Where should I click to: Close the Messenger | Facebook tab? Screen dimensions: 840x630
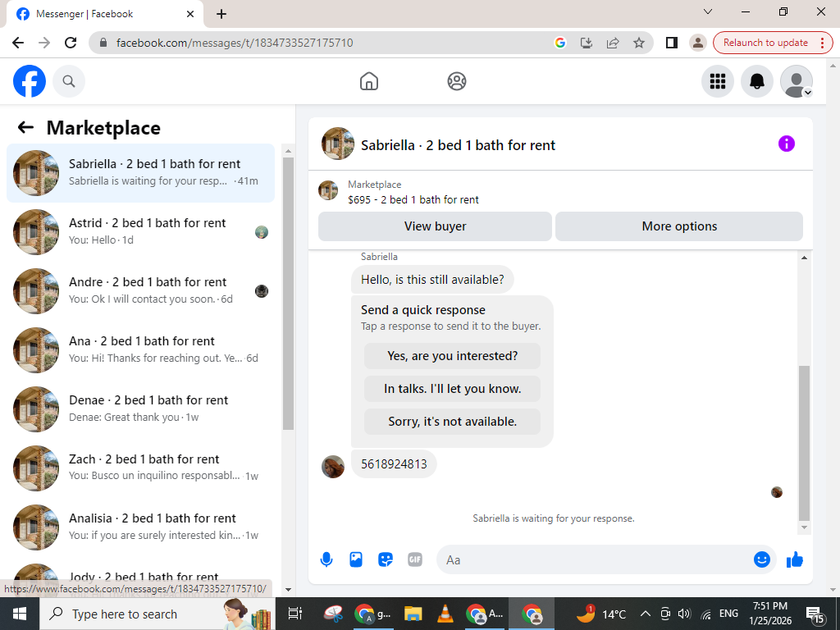point(189,14)
